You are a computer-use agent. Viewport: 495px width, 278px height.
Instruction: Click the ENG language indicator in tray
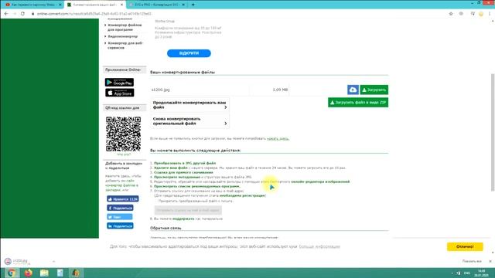point(467,273)
